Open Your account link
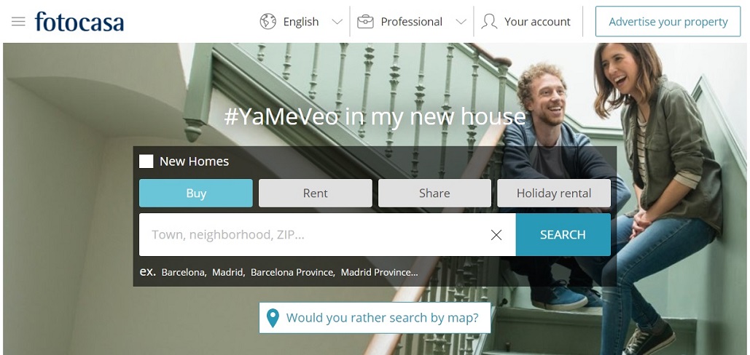 [537, 22]
